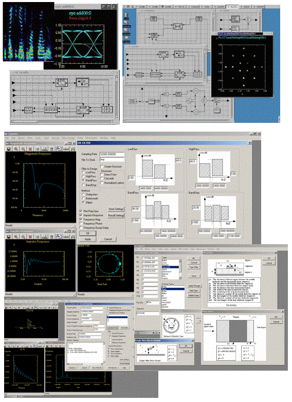Click save icon in Impulse Response toolbar
This screenshot has height=402, width=292.
8,236
